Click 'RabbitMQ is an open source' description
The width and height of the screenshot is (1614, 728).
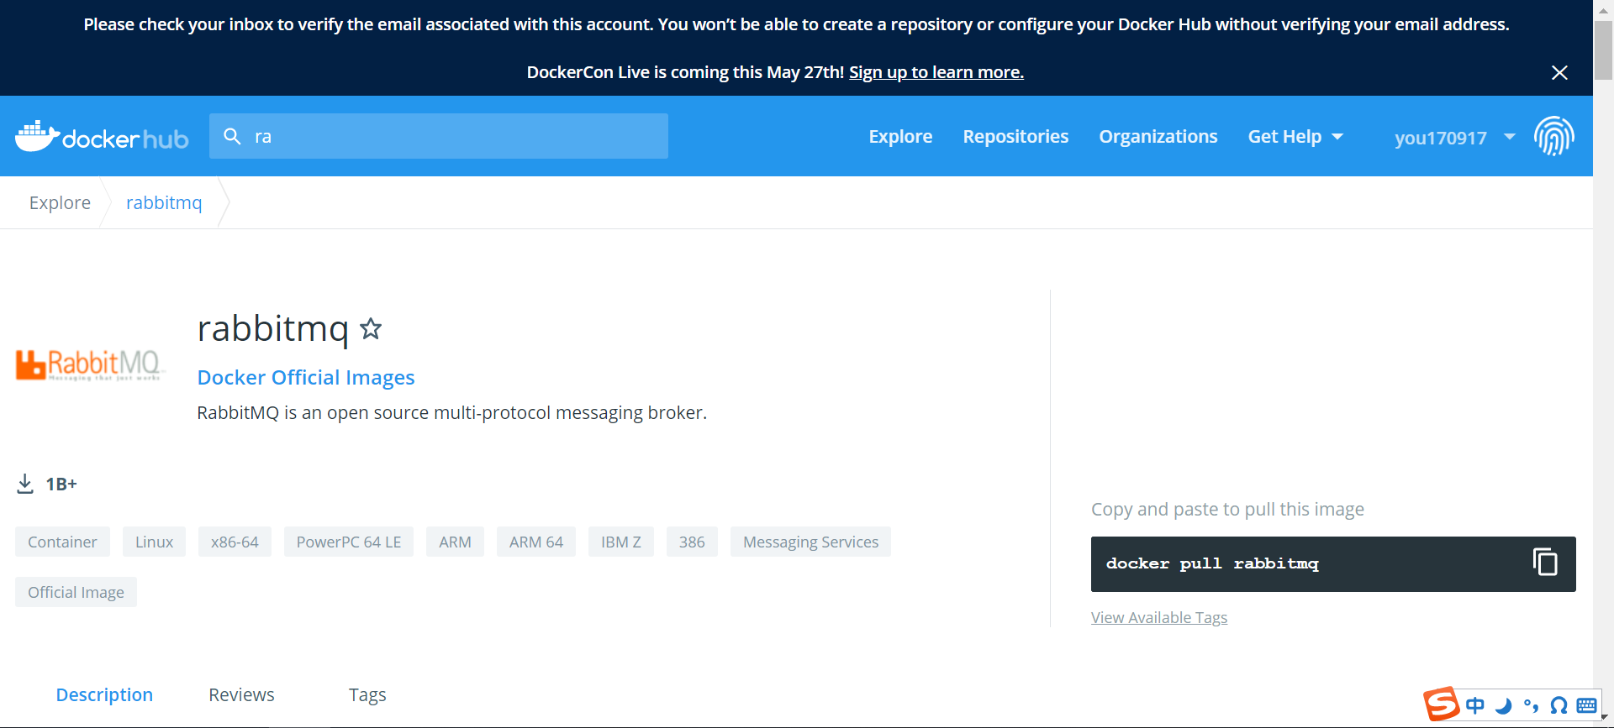tap(451, 412)
